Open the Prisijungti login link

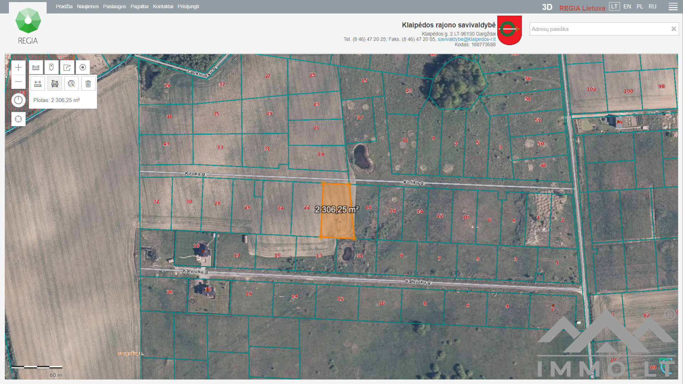pos(188,6)
